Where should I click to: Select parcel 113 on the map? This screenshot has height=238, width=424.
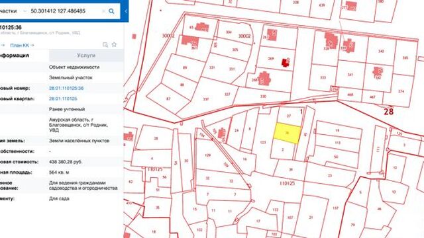tap(337, 143)
